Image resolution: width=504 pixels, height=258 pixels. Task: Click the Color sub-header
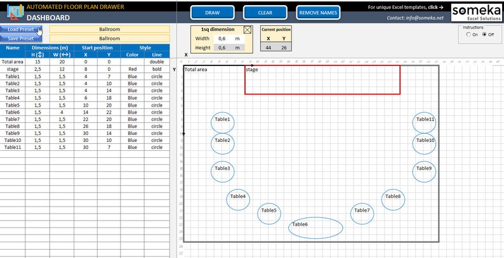[132, 55]
